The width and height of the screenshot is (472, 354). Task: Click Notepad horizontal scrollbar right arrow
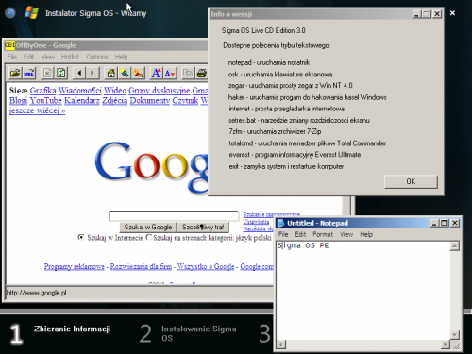pyautogui.click(x=445, y=345)
